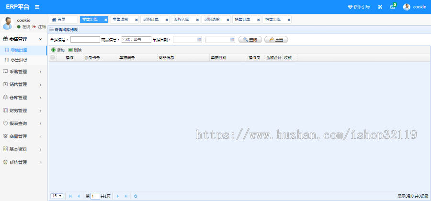This screenshot has height=201, width=431.
Task: Focus the 商品信息 name/model input
Action: click(x=136, y=40)
